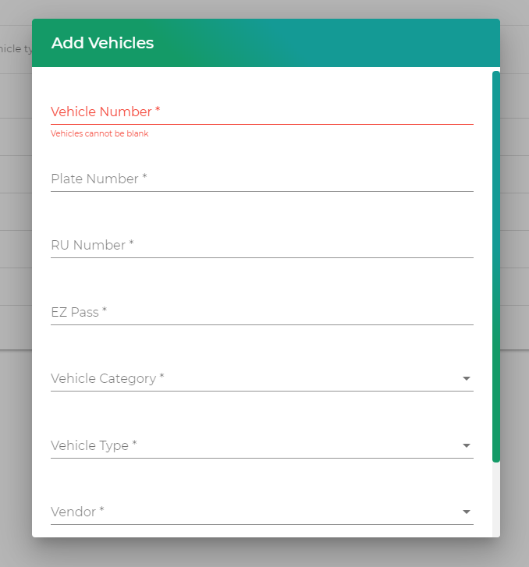Click the dimmed backdrop below the dialog
529x567 pixels.
(265, 552)
